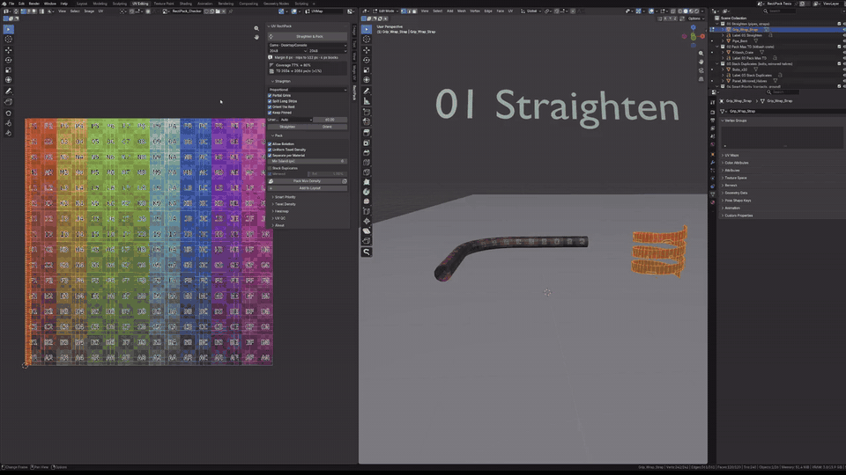The image size is (846, 475).
Task: Select the UV editor annotate tool
Action: tap(8, 91)
